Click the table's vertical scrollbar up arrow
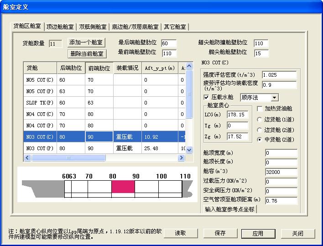This screenshot has width=323, height=246. [x=189, y=68]
